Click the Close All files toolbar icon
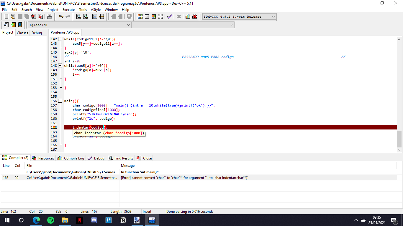 tap(40, 16)
